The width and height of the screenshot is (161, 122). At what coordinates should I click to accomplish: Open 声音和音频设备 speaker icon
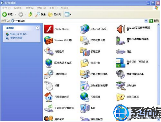click(x=120, y=74)
